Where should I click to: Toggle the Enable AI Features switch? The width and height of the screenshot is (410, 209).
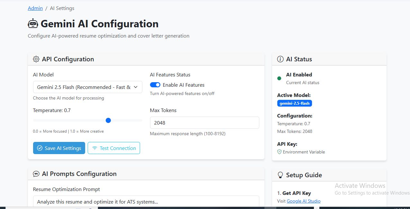155,85
